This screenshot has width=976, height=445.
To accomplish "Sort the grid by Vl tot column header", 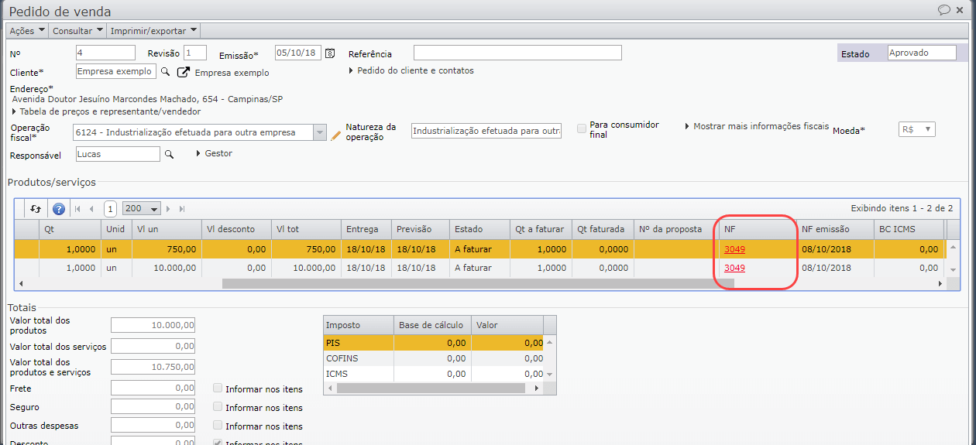I will tap(306, 229).
